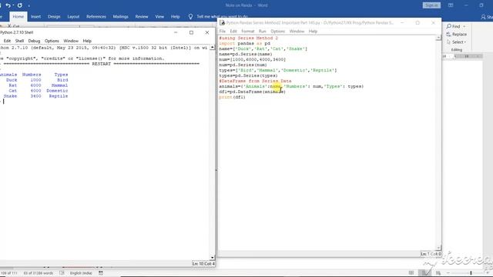Screen dimensions: 493x277
Task: Click the RESTART line in Python Shell
Action: tap(101, 64)
